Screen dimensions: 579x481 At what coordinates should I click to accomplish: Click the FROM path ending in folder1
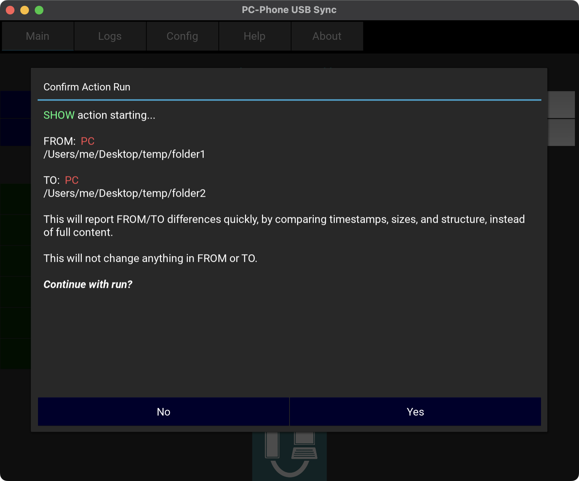[124, 154]
